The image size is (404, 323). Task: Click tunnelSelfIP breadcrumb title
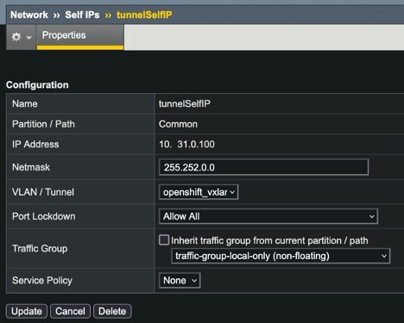[144, 15]
